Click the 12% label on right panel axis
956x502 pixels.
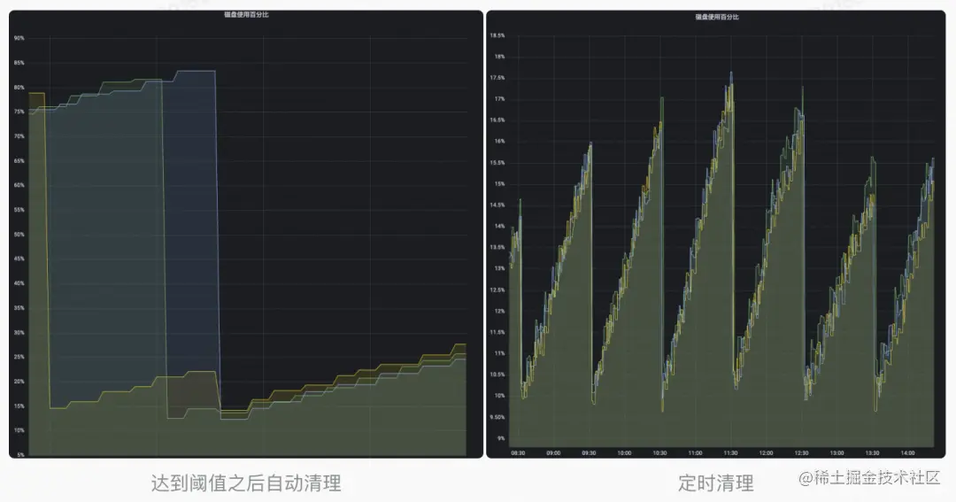click(499, 311)
